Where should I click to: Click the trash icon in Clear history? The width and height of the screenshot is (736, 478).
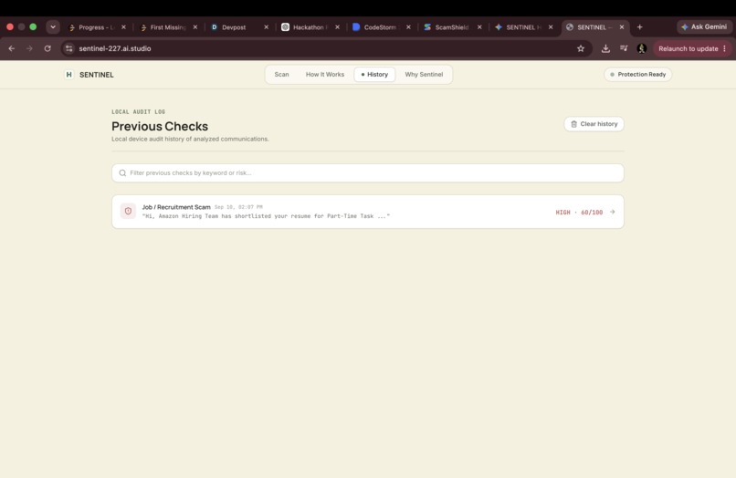573,124
